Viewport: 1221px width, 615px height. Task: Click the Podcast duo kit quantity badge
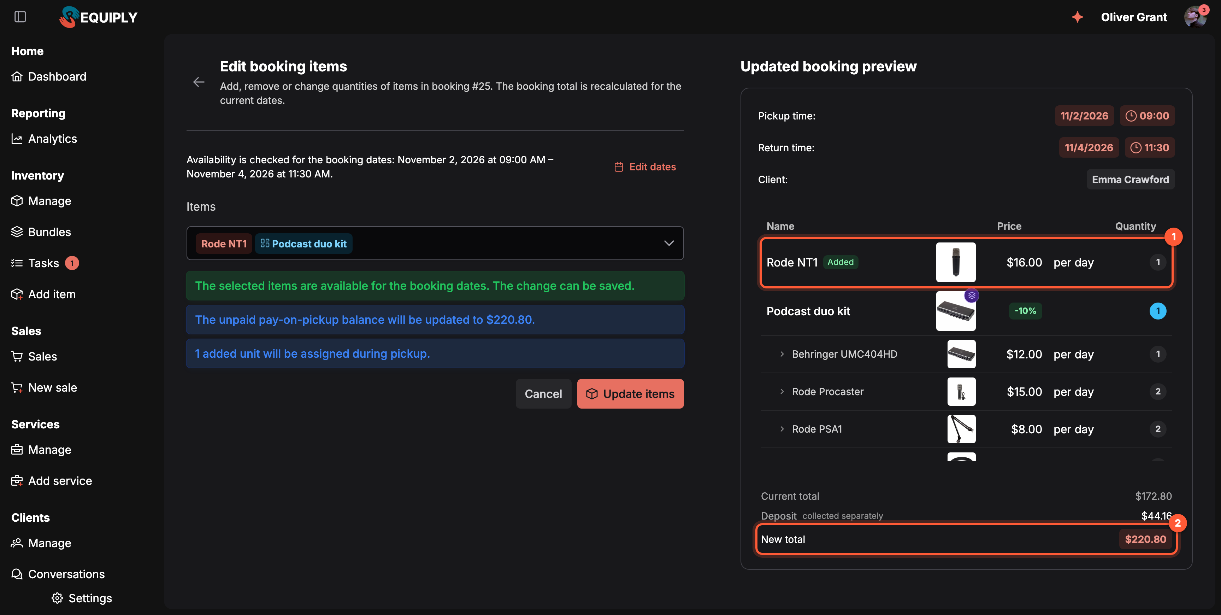tap(1157, 311)
